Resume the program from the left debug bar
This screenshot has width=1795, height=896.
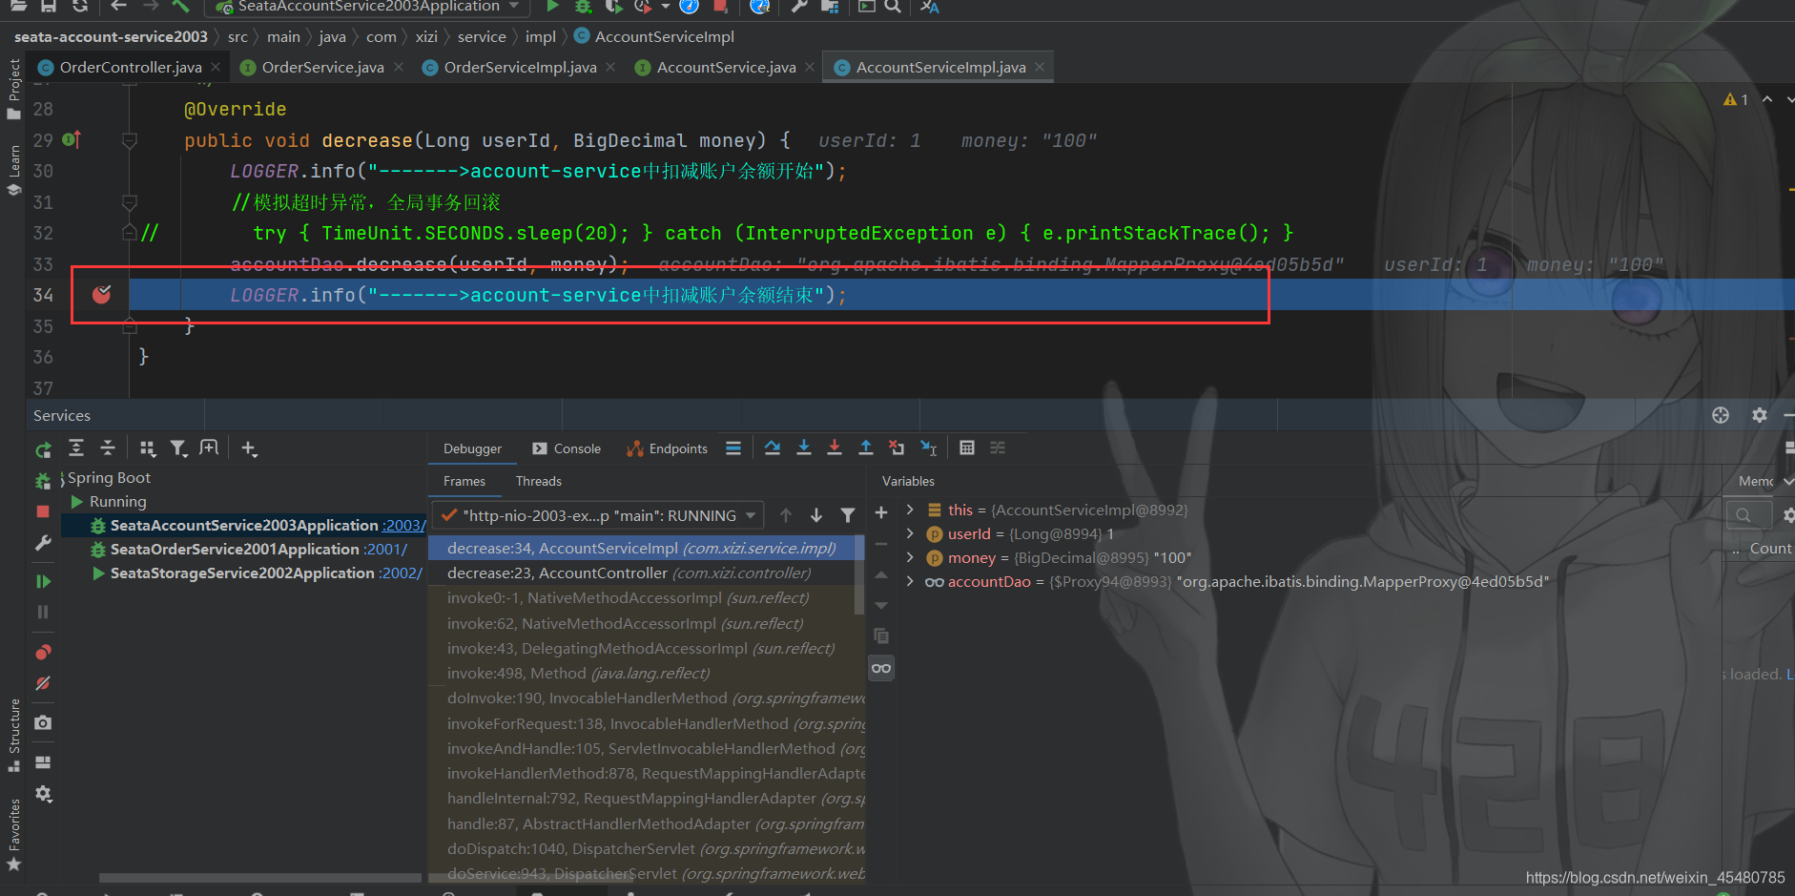coord(43,581)
